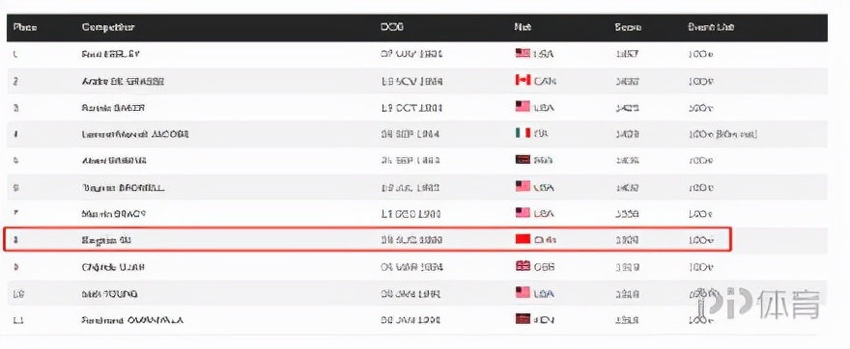Click the Italy flag in row 4
The image size is (850, 349).
point(523,133)
